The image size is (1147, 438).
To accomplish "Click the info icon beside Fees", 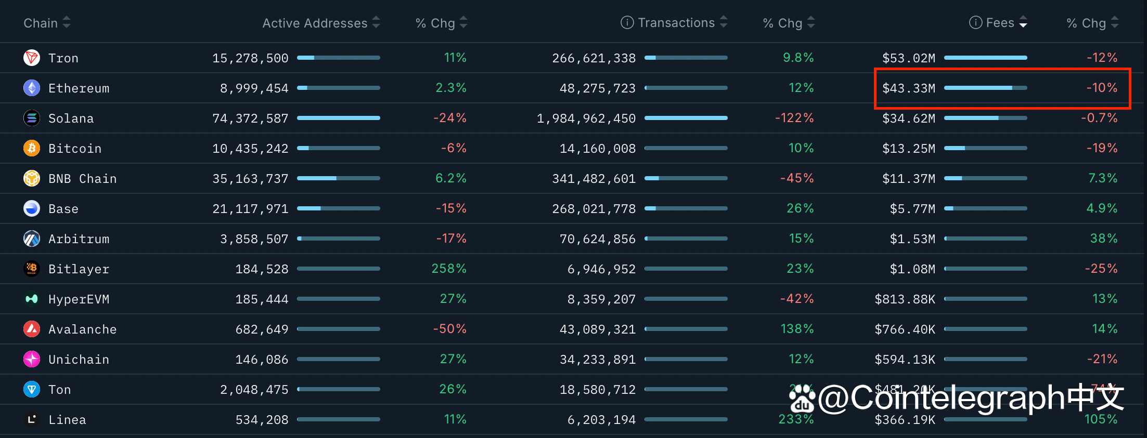I will [975, 23].
